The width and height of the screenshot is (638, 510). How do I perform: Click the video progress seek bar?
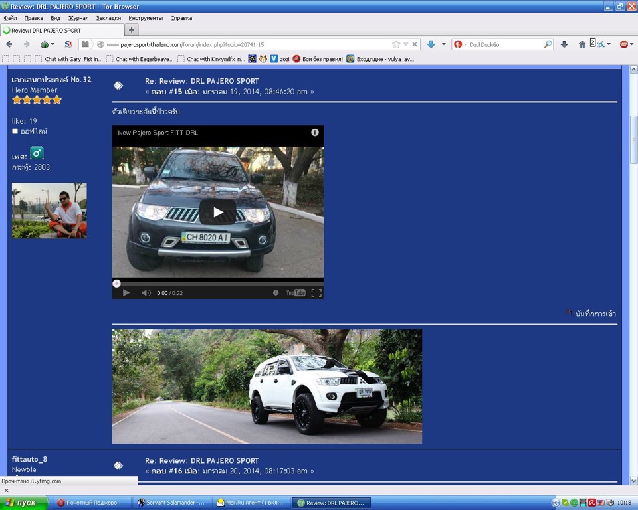point(218,283)
